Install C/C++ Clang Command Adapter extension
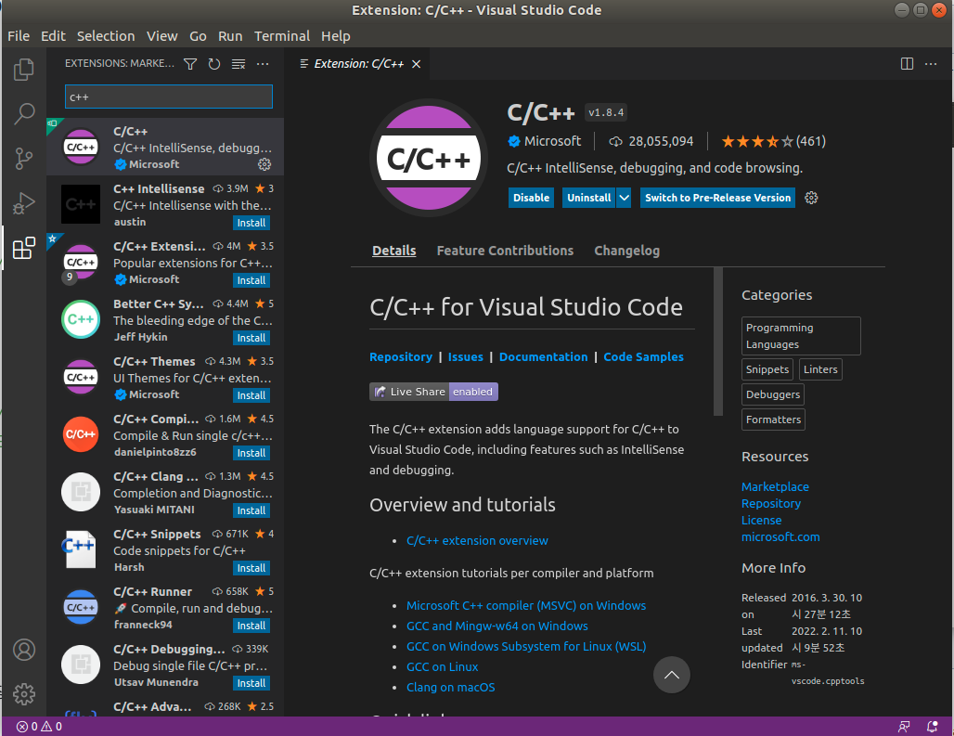The width and height of the screenshot is (954, 736). [x=251, y=510]
